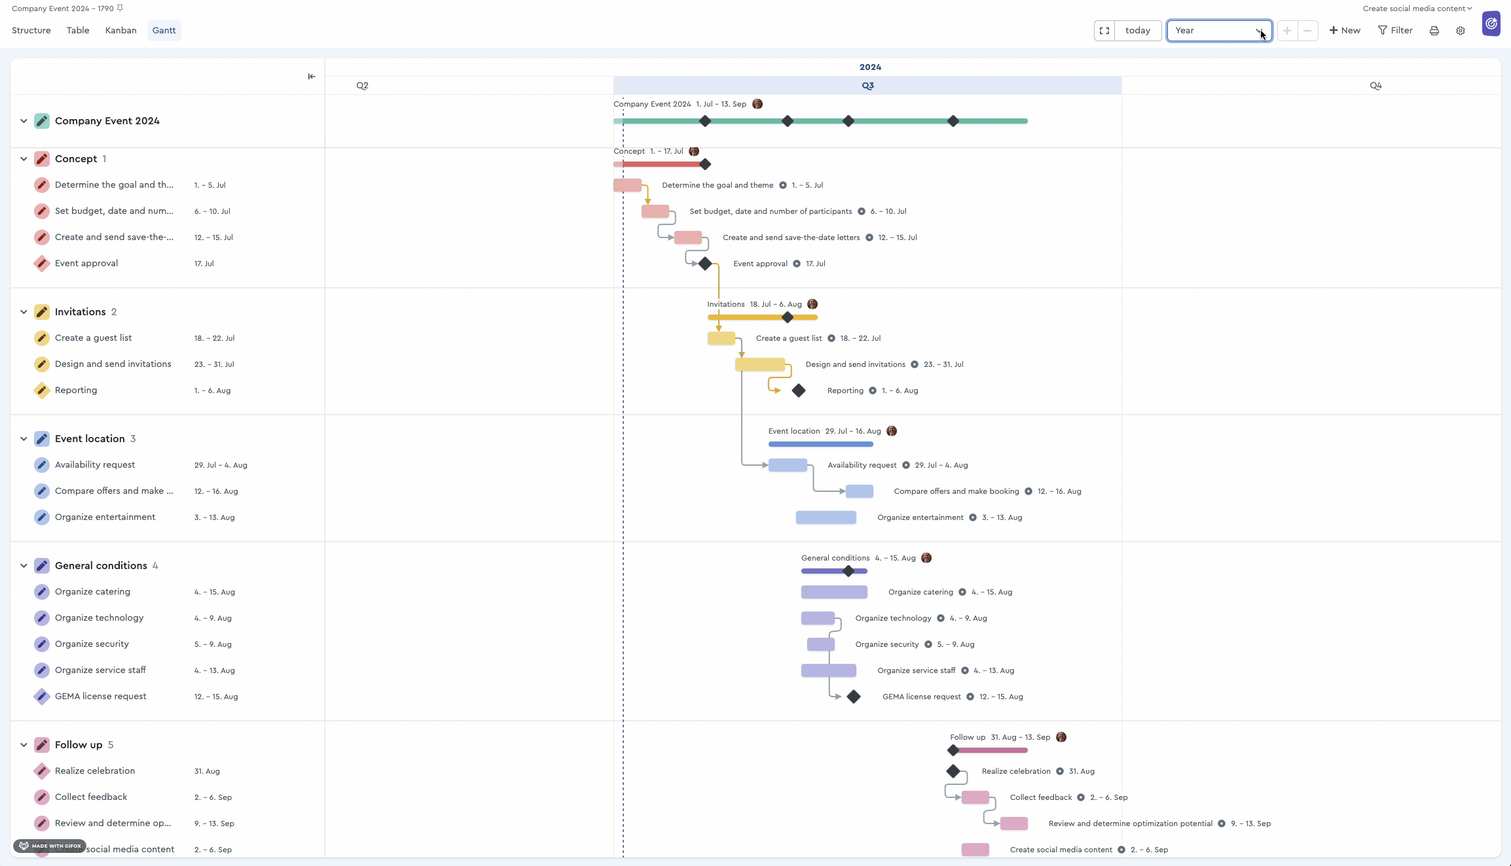Zoom in using the plus icon
The width and height of the screenshot is (1511, 866).
point(1286,30)
